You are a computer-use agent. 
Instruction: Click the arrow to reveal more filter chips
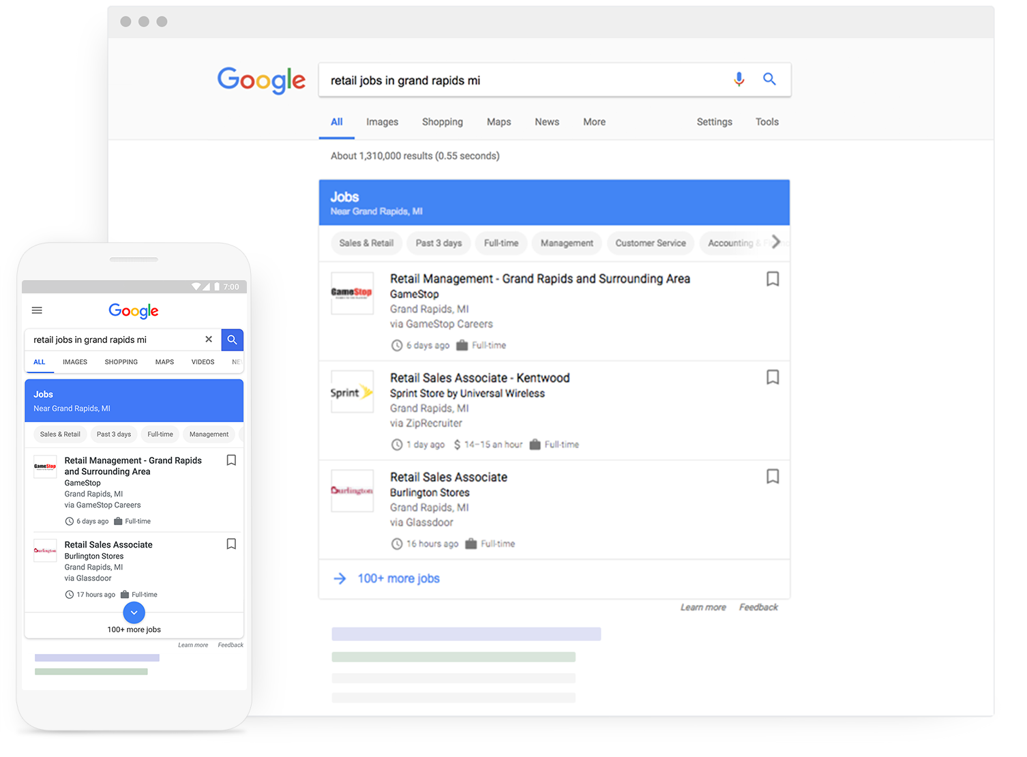pyautogui.click(x=777, y=242)
